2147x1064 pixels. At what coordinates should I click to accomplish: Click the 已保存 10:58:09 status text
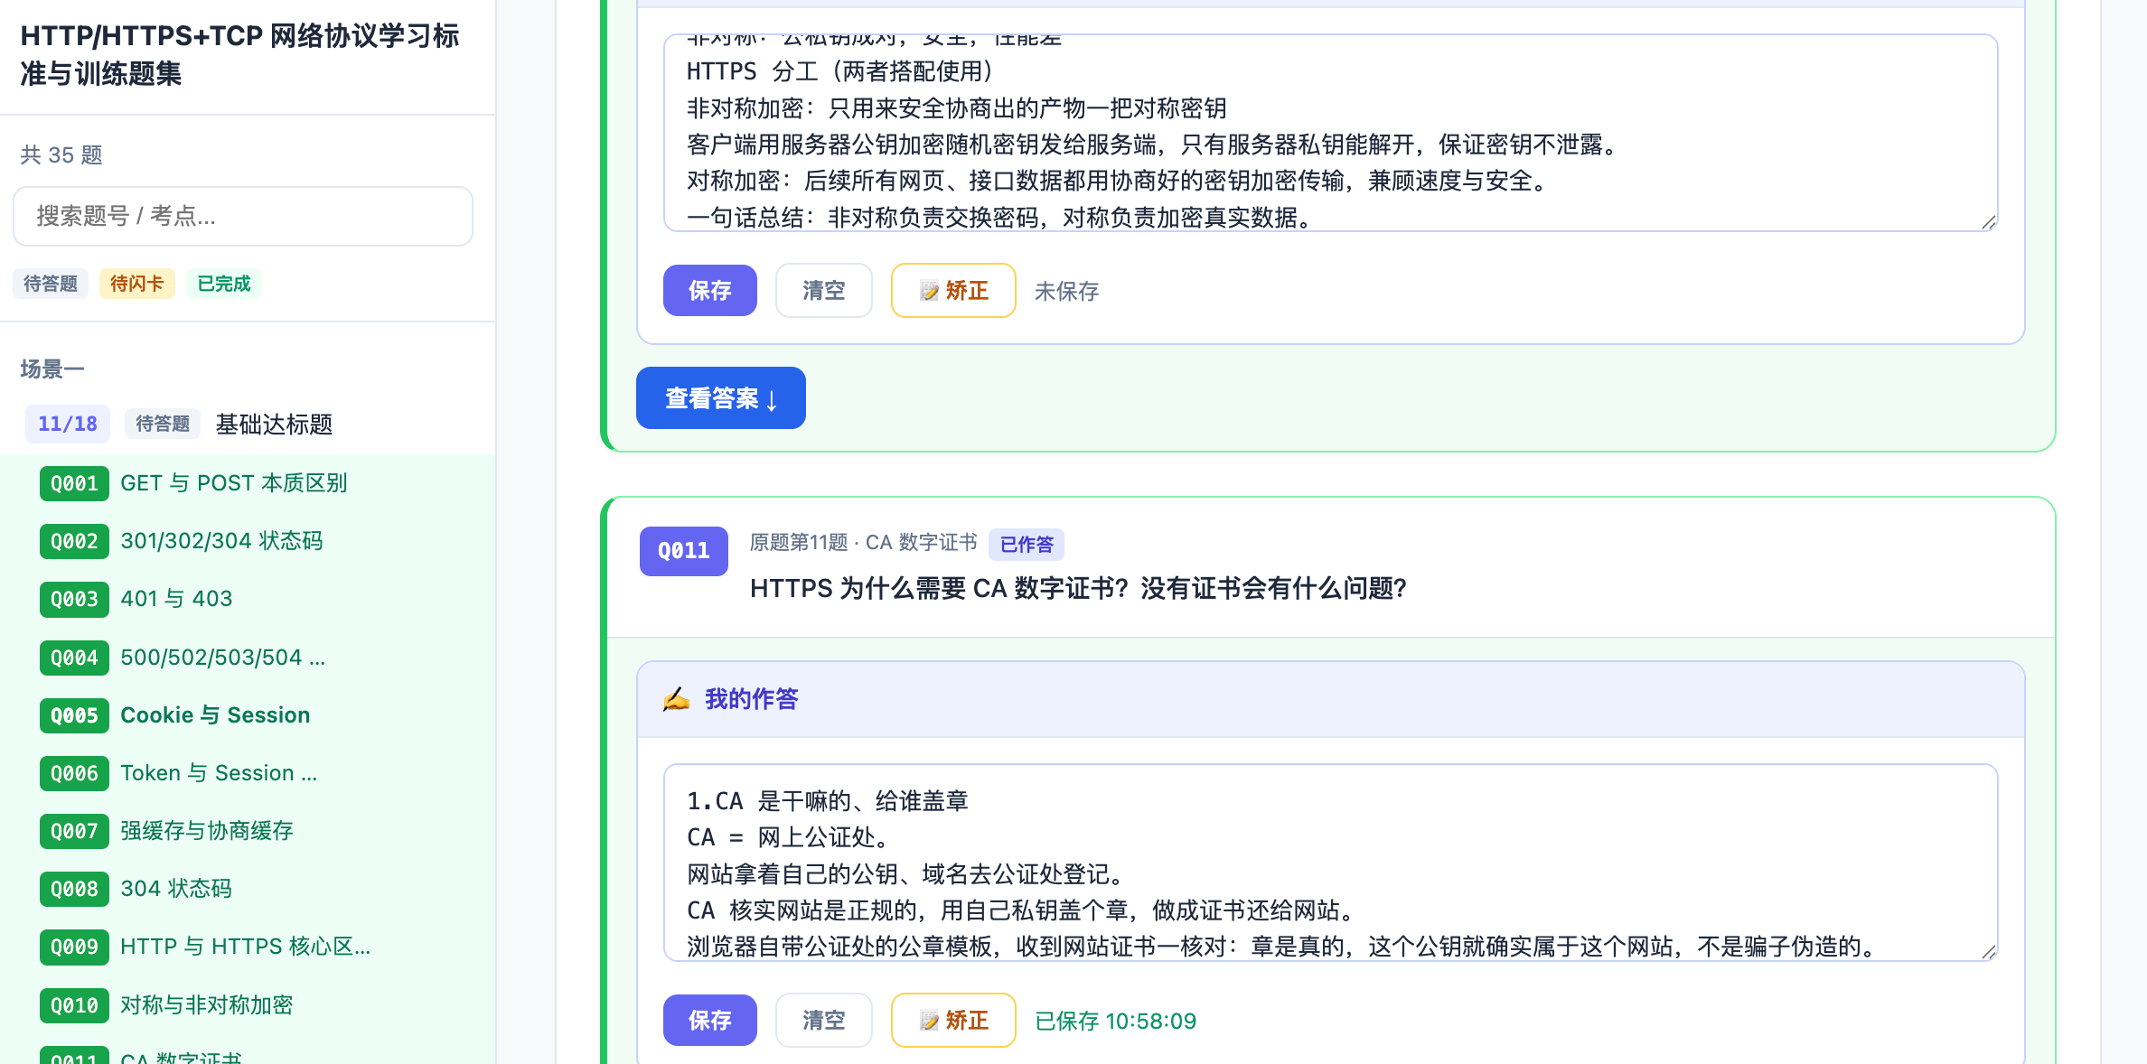click(x=1115, y=1022)
